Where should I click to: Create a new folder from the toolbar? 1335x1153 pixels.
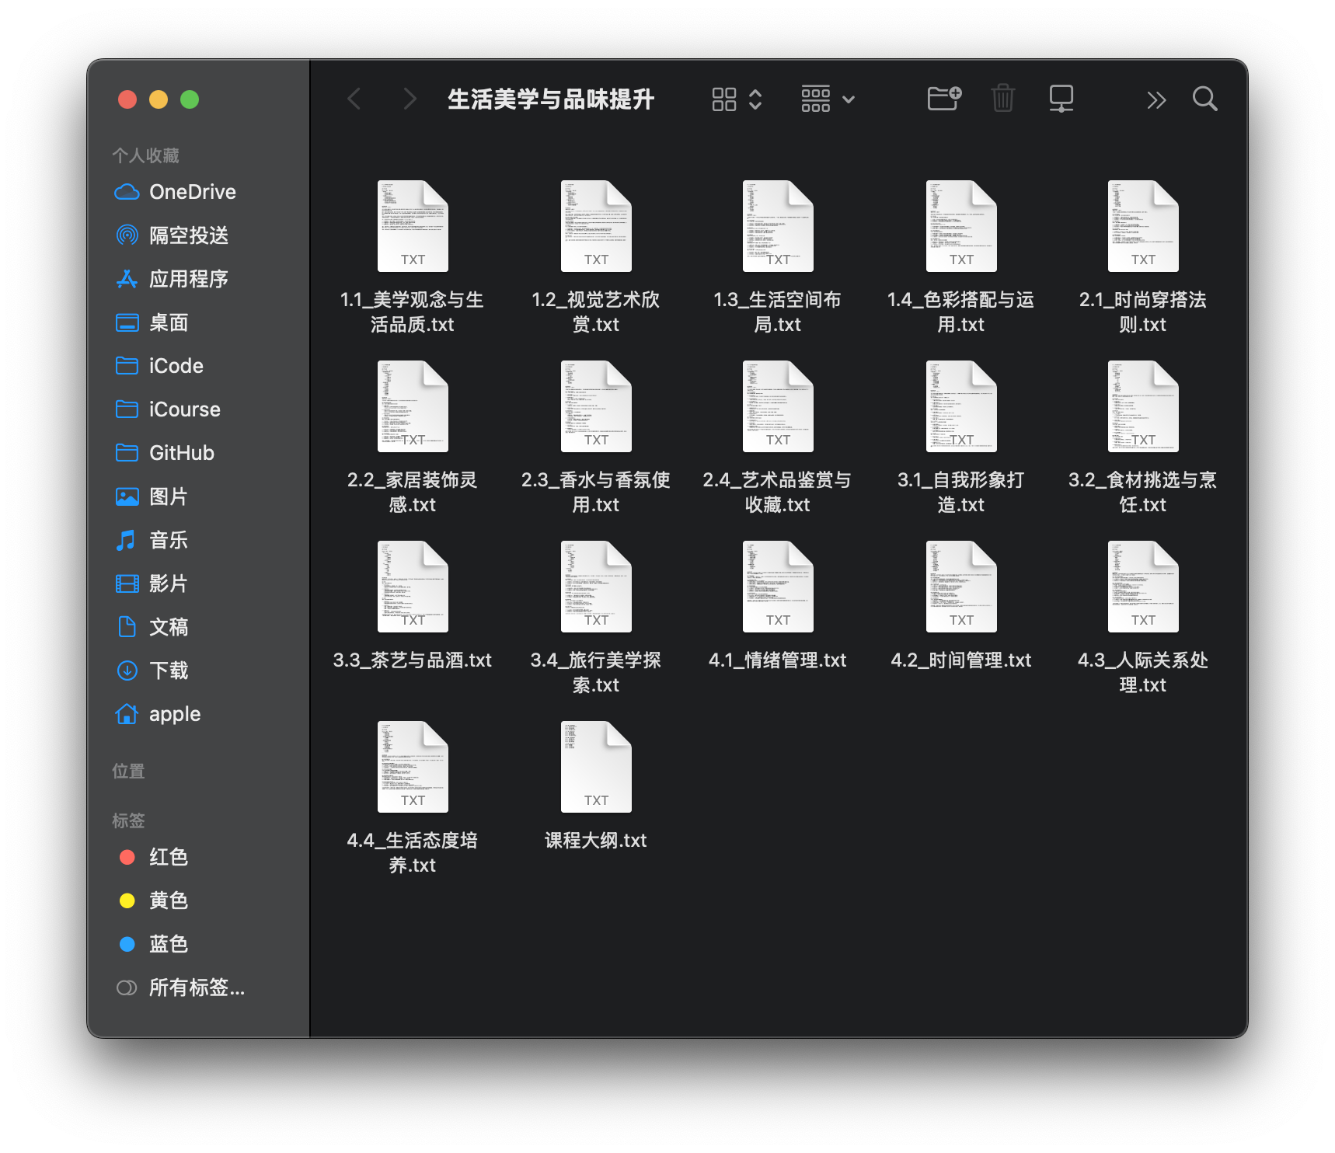[x=945, y=99]
